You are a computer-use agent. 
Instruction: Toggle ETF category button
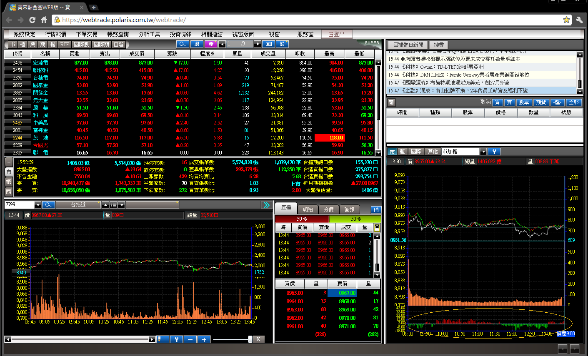click(65, 44)
